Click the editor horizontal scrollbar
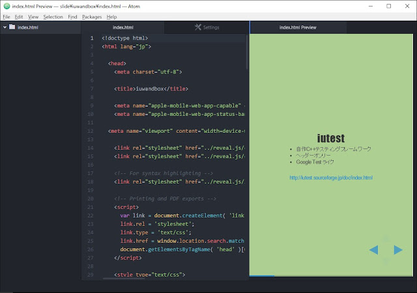 (124, 279)
